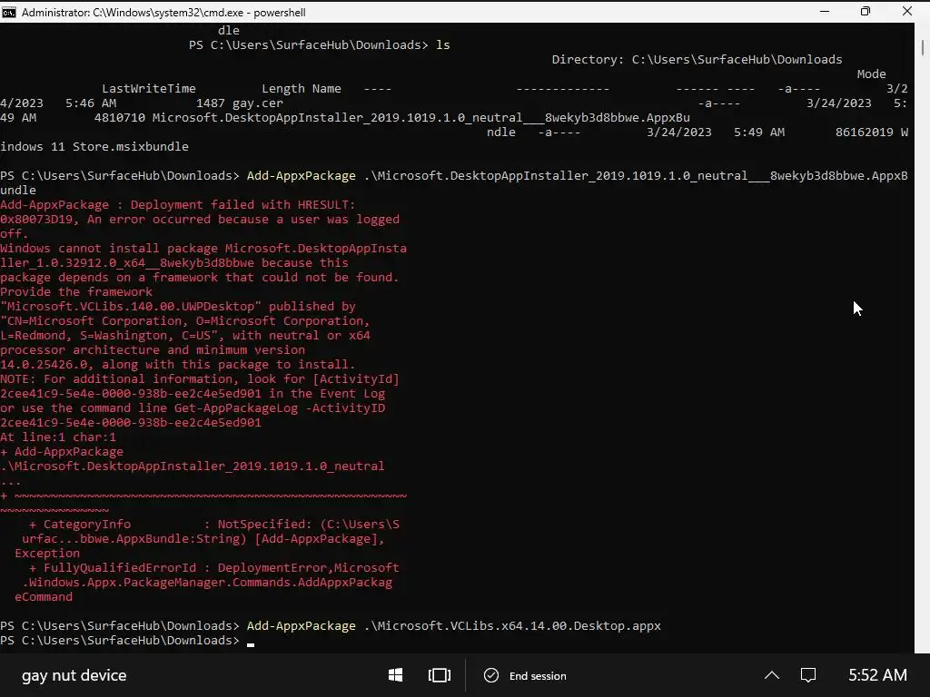
Task: Click 'L=Redmond, S=Washington, C=US' text line
Action: 185,336
